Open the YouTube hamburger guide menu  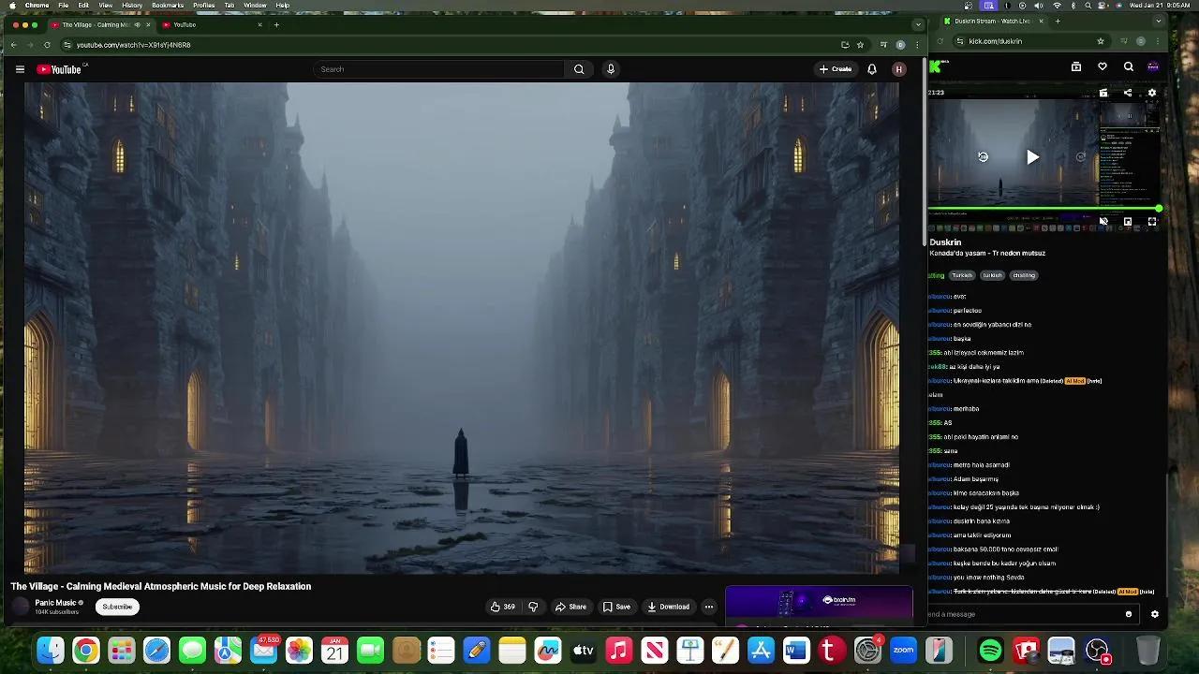click(x=20, y=69)
